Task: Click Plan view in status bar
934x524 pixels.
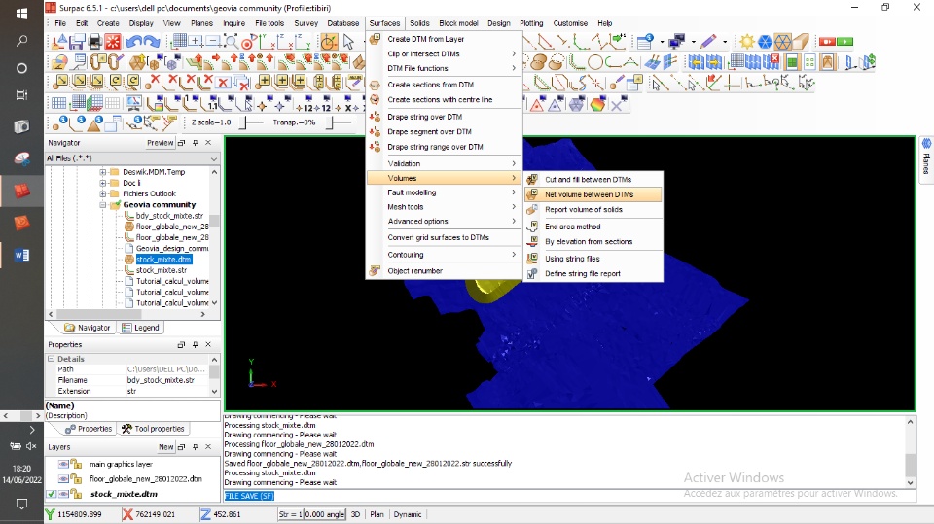Action: [377, 514]
